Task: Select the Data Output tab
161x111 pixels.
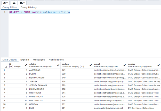Action: (x=10, y=60)
